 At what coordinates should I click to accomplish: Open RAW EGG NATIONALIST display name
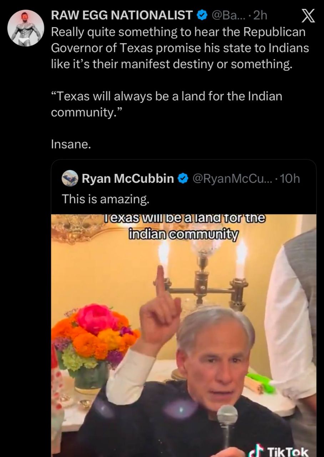click(122, 15)
